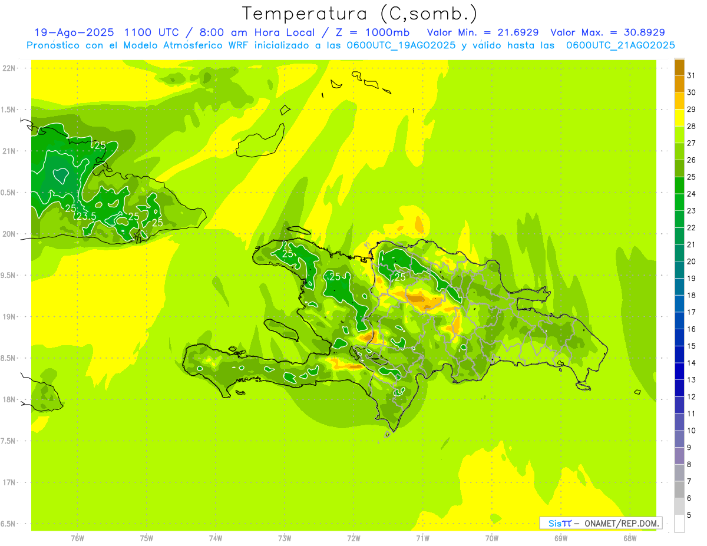Click the '68W' longitude axis label

[630, 538]
